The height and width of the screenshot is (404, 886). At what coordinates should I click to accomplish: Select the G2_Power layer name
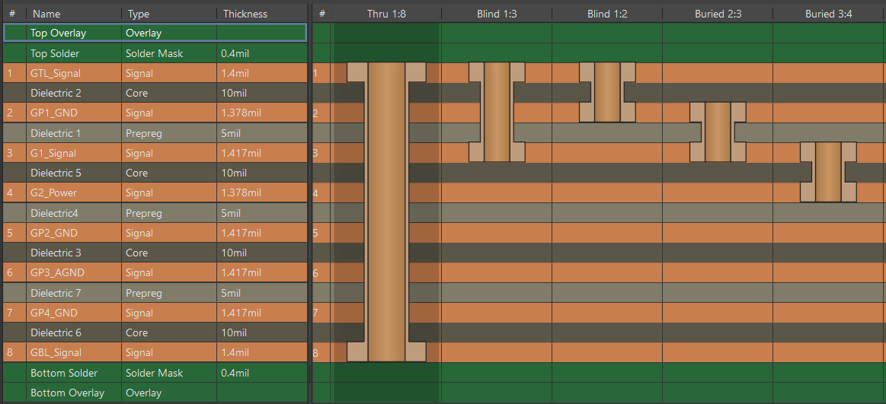coord(53,193)
